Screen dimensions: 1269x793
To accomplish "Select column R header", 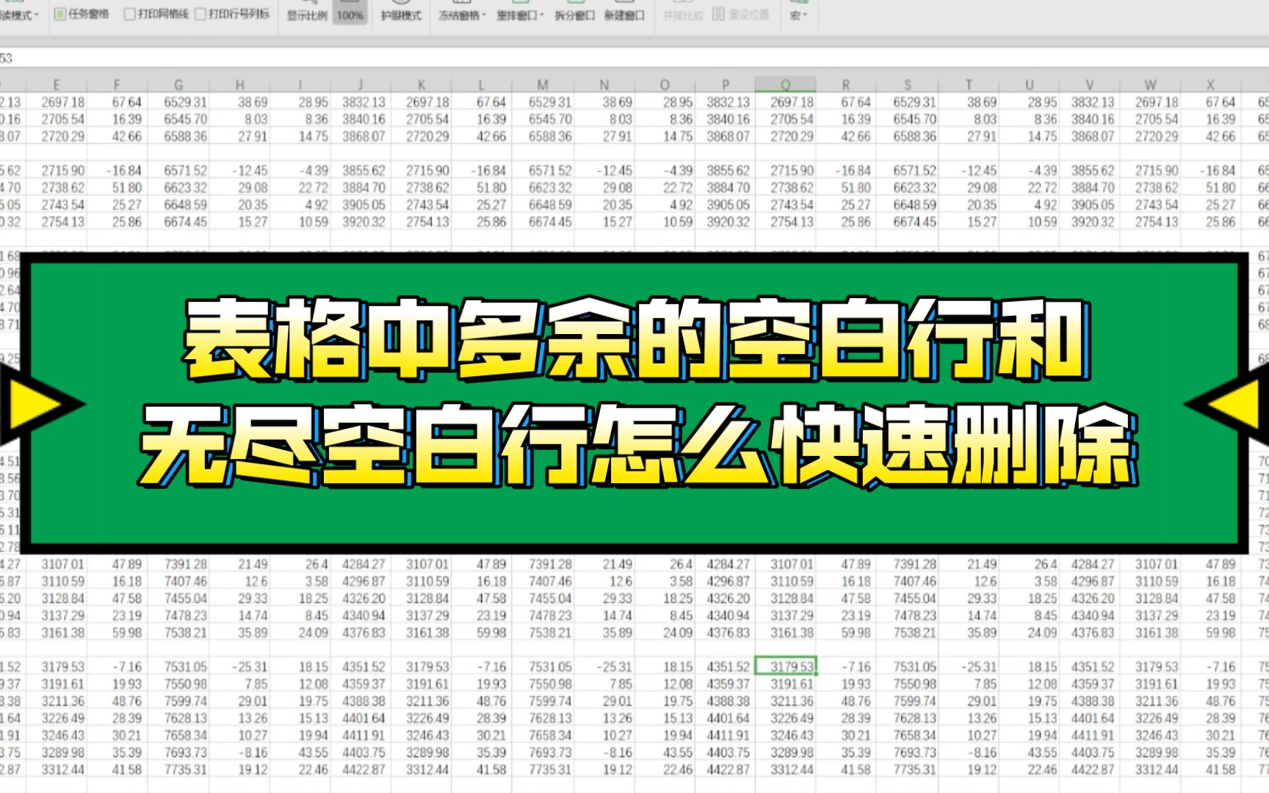I will [846, 84].
